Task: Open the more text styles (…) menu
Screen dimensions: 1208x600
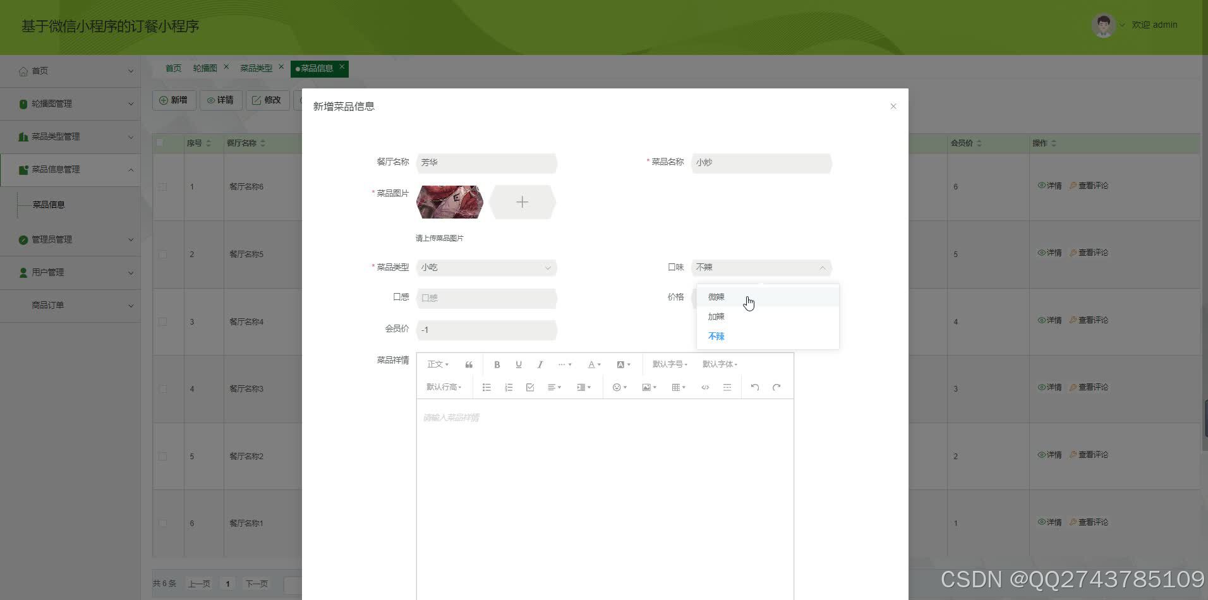Action: click(565, 364)
